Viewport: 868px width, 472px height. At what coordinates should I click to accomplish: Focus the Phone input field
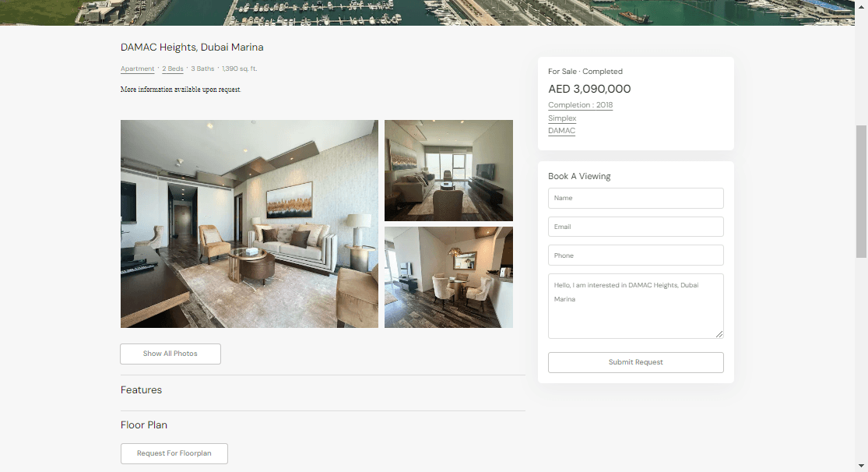(635, 255)
